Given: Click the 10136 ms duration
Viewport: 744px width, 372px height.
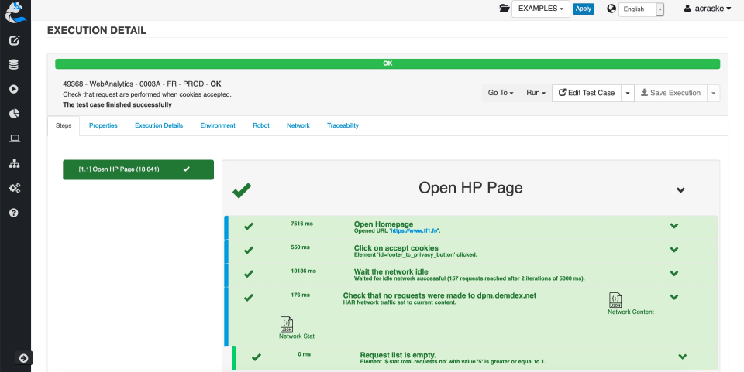Looking at the screenshot, I should click(x=303, y=271).
